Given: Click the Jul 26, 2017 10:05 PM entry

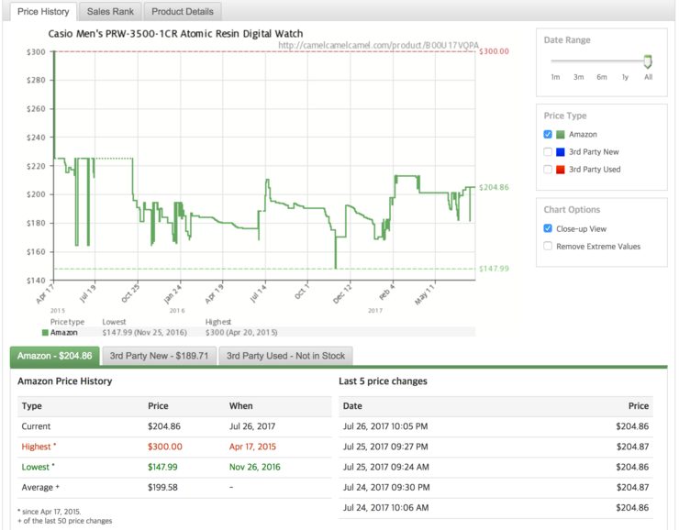Looking at the screenshot, I should 385,426.
